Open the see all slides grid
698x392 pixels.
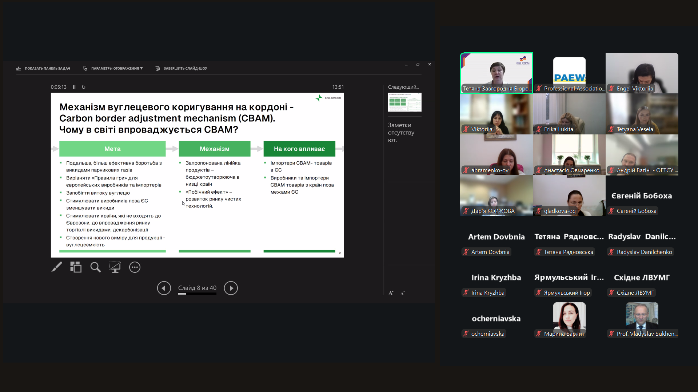76,267
